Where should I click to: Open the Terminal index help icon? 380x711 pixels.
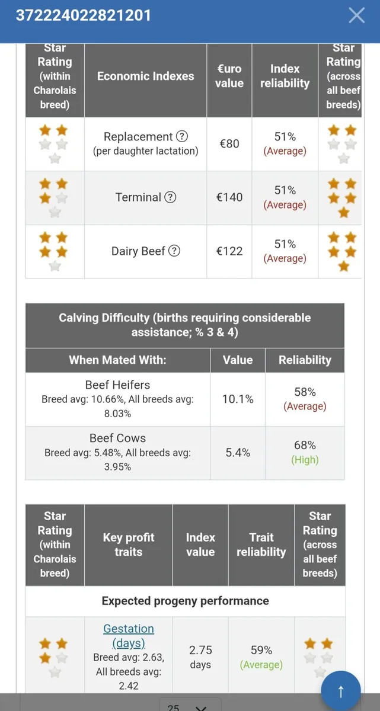(170, 197)
